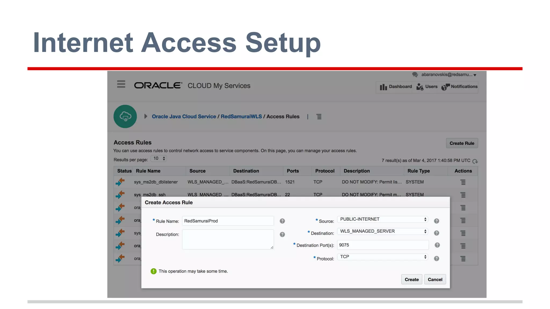
Task: Open breadcrumb actions menu icon after Access Rules
Action: pyautogui.click(x=319, y=117)
